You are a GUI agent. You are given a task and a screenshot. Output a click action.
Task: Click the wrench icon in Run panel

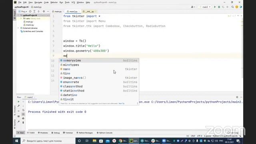[x=19, y=106]
